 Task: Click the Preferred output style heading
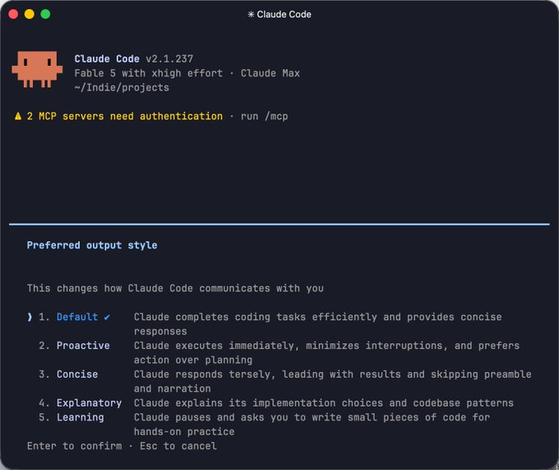click(x=92, y=245)
